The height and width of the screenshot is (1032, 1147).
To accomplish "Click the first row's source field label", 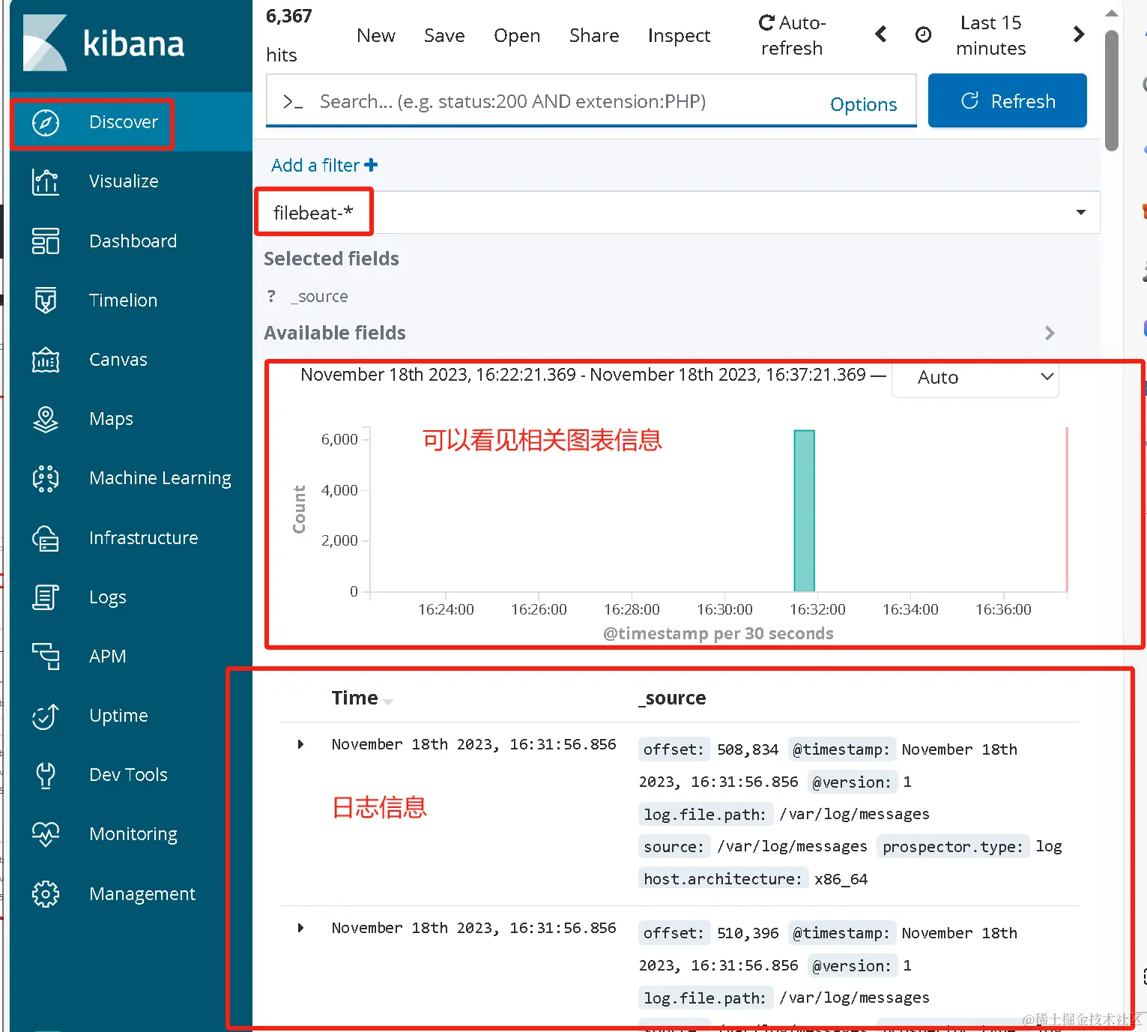I will 674,847.
